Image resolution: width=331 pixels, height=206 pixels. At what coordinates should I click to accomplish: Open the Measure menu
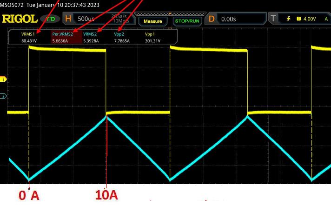click(x=153, y=21)
